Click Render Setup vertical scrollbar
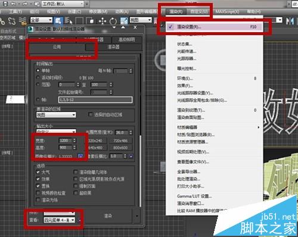Viewport: 298px width, 237px height. coord(141,171)
